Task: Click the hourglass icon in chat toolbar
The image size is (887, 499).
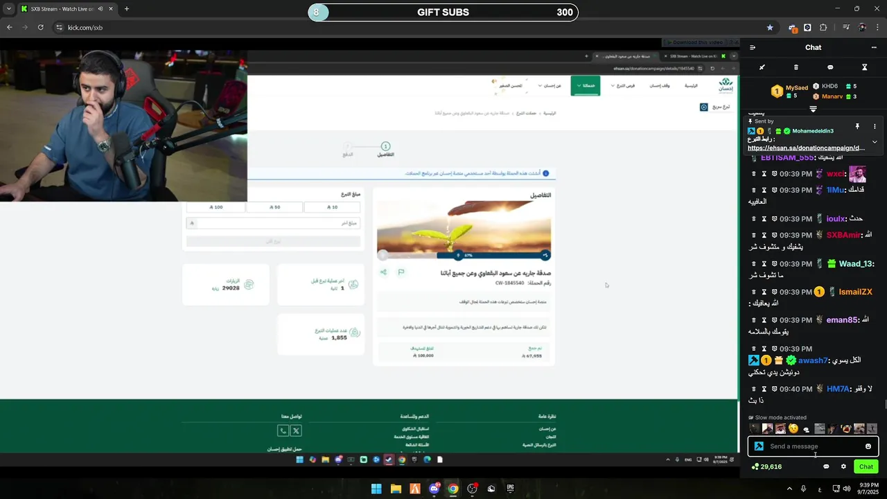Action: (x=864, y=67)
